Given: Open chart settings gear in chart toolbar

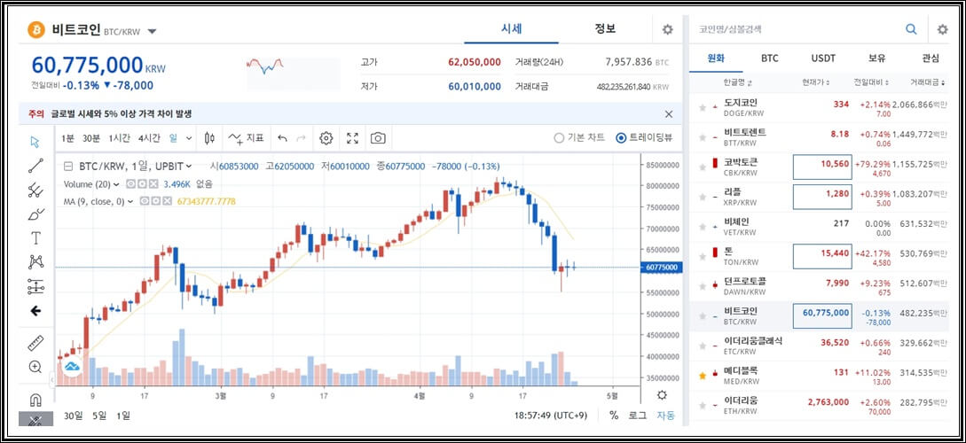Looking at the screenshot, I should (326, 138).
